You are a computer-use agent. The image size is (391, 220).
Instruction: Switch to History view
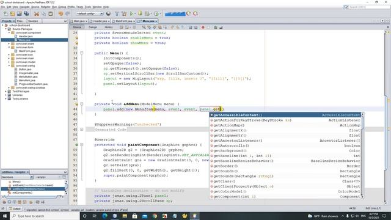pyautogui.click(x=109, y=27)
